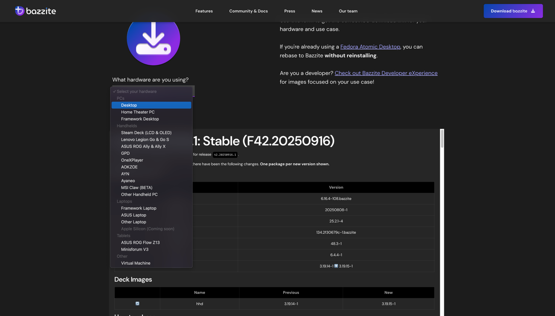The height and width of the screenshot is (316, 555).
Task: Open the News nav item
Action: click(317, 11)
